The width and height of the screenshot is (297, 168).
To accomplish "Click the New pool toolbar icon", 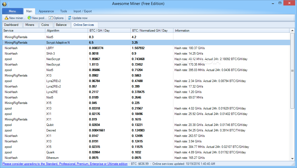I will click(30, 18).
